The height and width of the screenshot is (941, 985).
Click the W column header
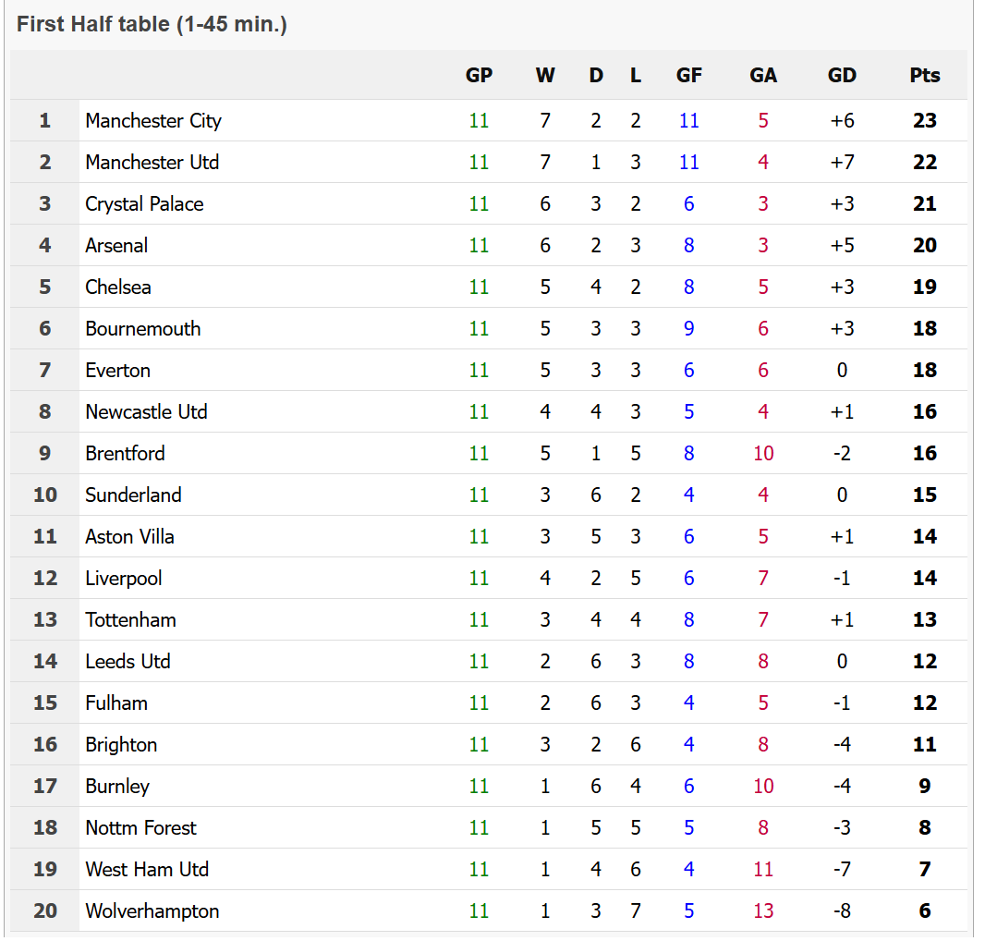tap(545, 76)
